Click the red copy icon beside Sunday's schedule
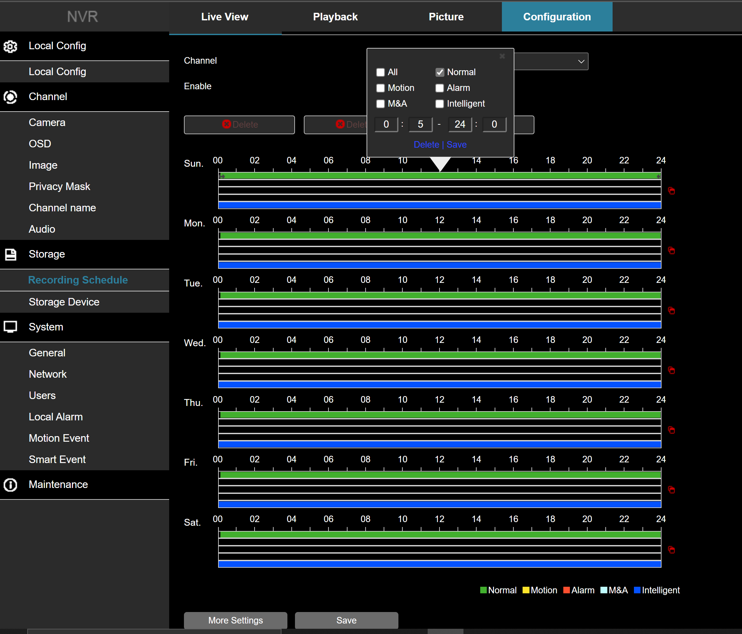The width and height of the screenshot is (742, 634). point(671,191)
